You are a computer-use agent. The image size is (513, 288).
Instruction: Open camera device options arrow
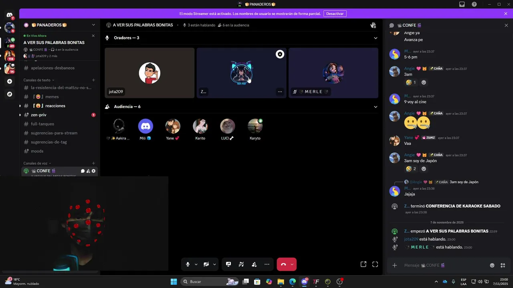[214, 264]
